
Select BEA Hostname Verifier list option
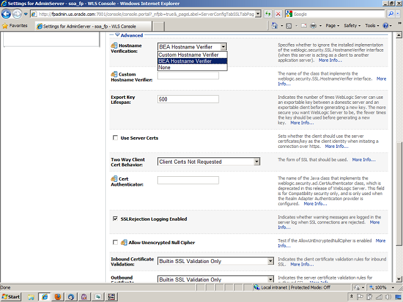192,61
